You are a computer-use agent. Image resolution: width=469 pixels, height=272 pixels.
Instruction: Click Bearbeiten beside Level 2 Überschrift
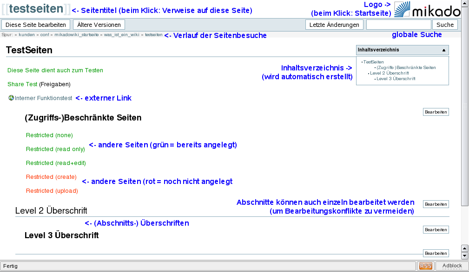click(x=436, y=204)
